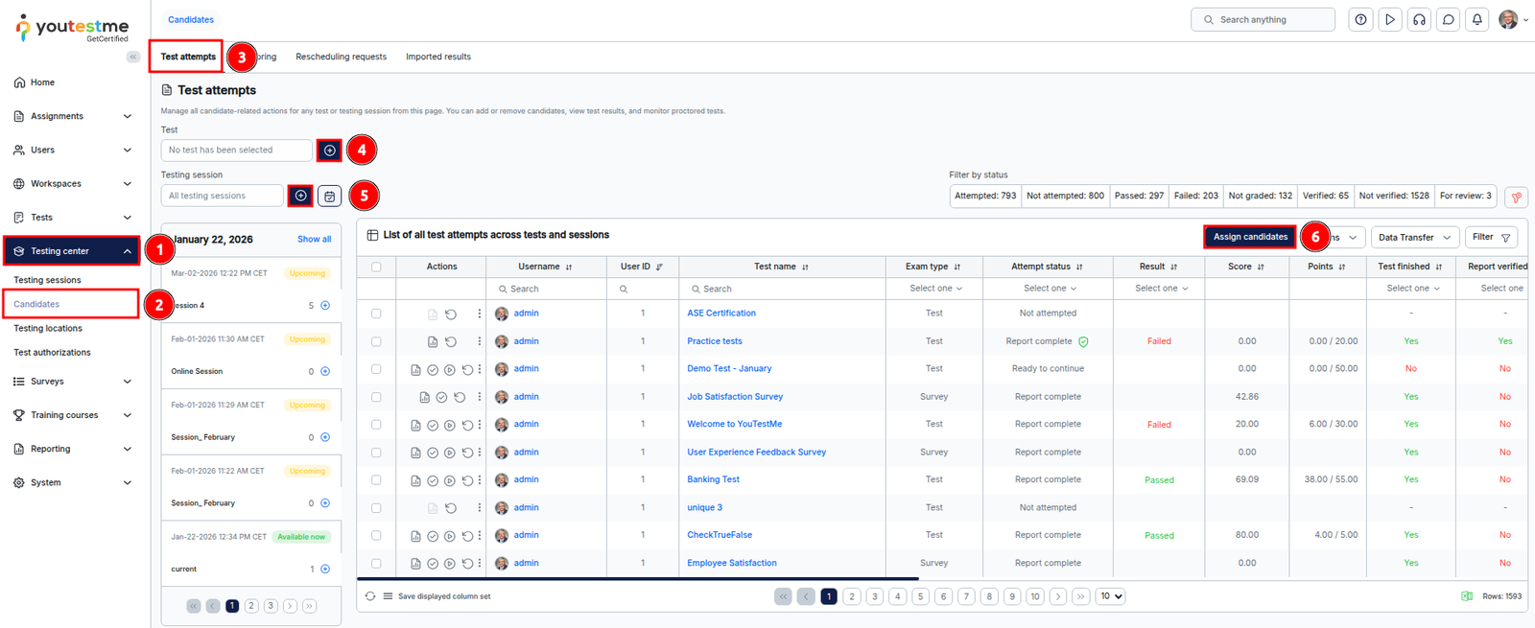
Task: Open the rows-per-page dropdown showing 10
Action: (x=1110, y=596)
